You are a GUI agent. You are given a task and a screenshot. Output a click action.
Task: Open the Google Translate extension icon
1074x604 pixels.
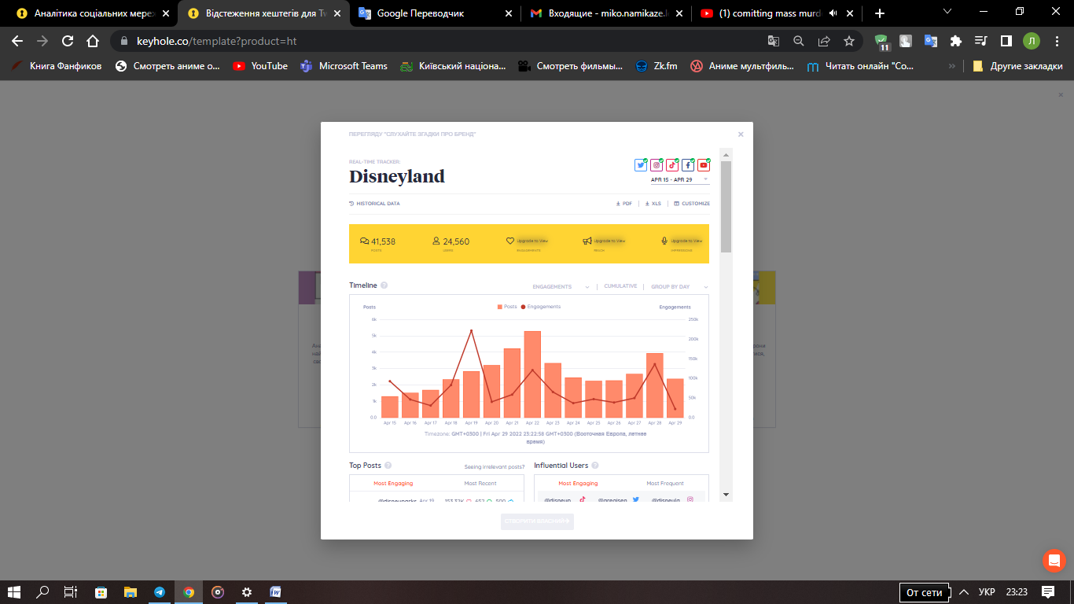tap(930, 41)
